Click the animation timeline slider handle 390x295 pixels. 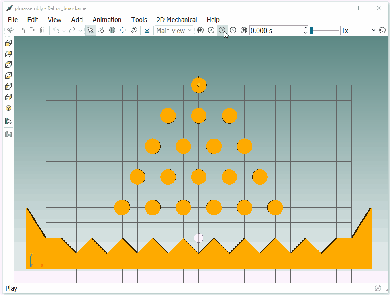click(x=311, y=31)
